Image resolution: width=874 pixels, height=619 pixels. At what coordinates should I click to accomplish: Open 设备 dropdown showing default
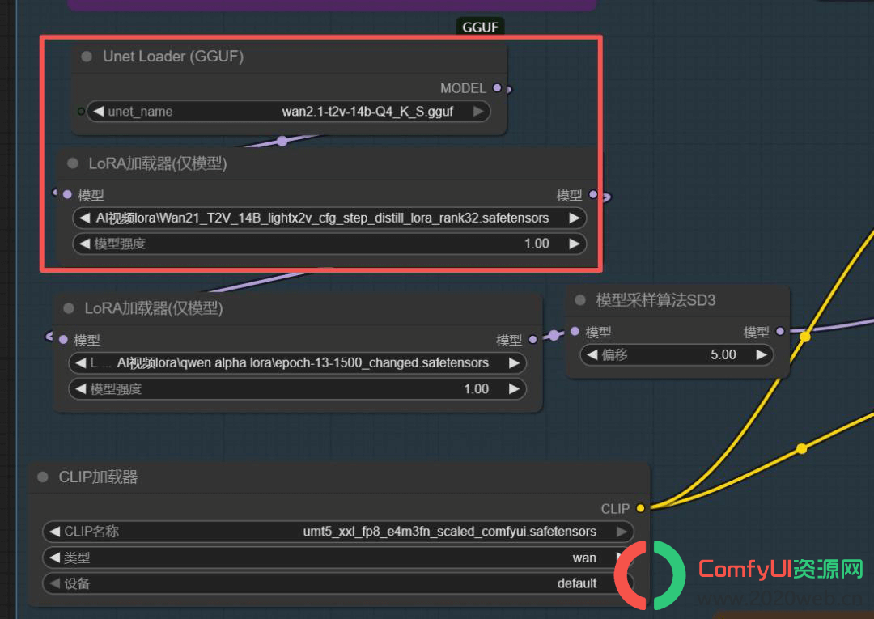click(338, 583)
